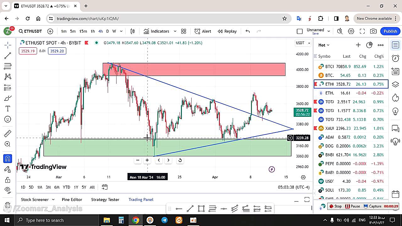Expand the timeframe interval dropdown
Viewport: 402px width, 226px height.
click(x=121, y=31)
